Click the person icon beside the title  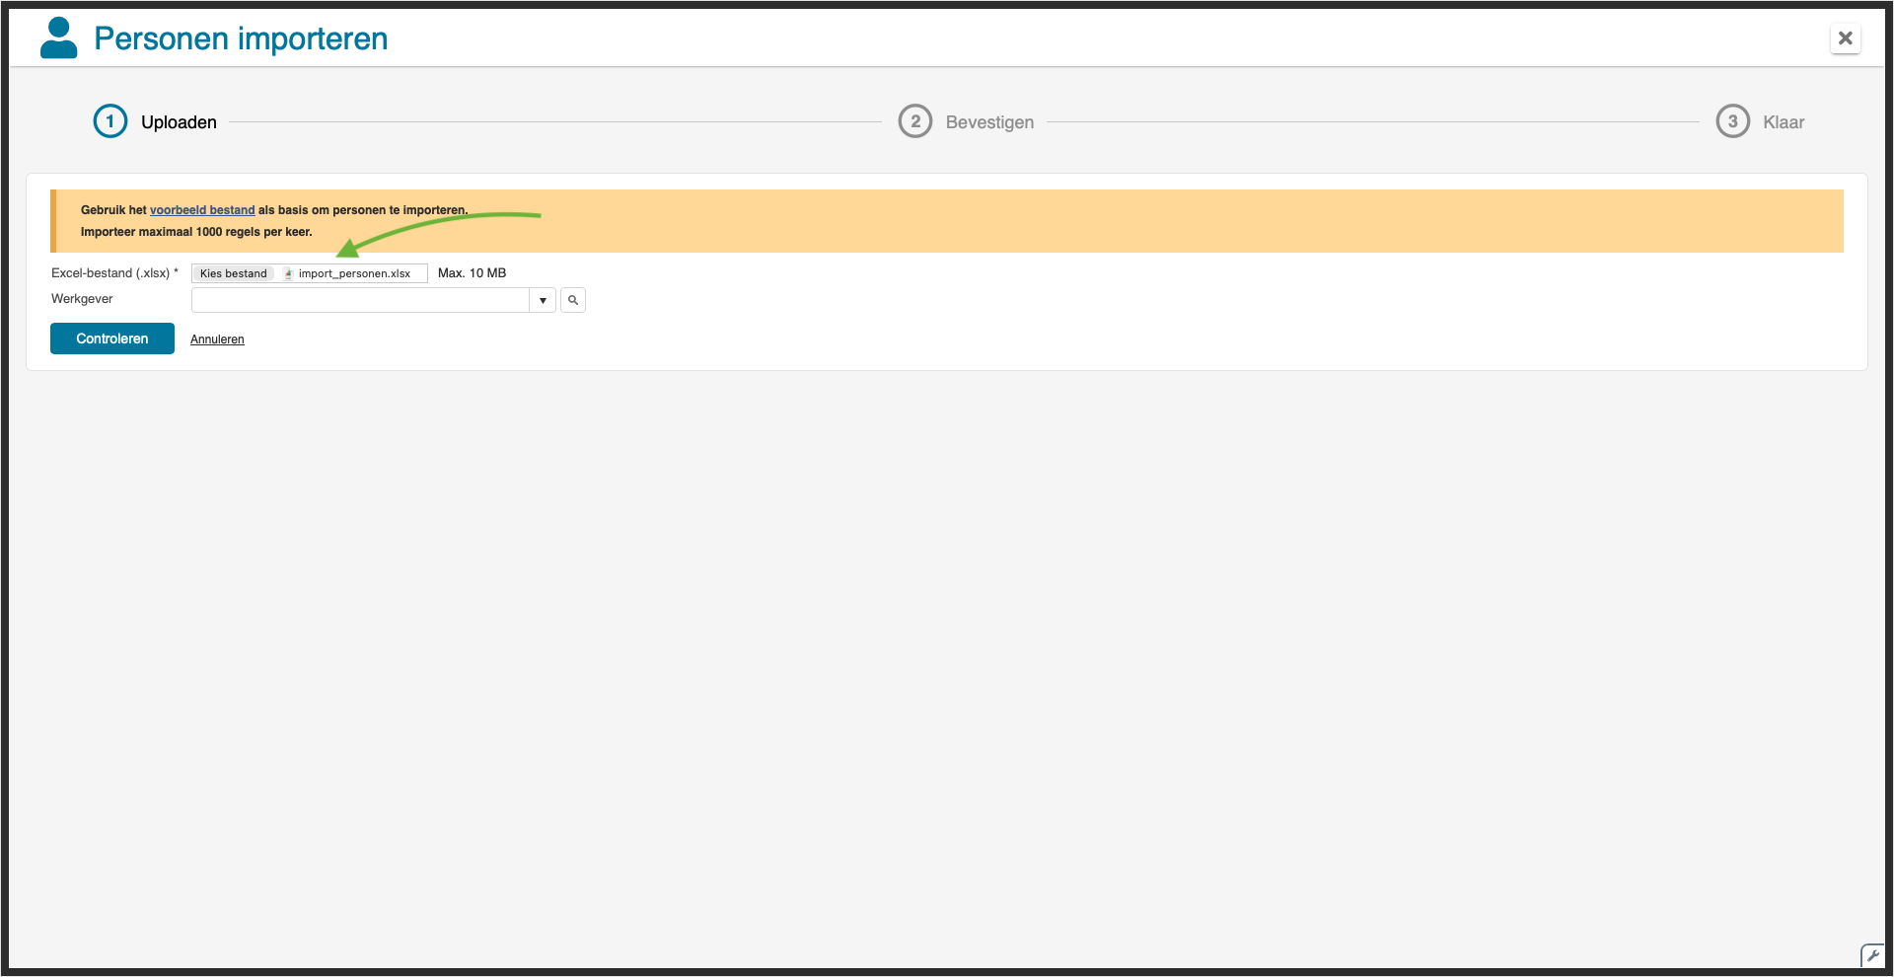coord(58,38)
